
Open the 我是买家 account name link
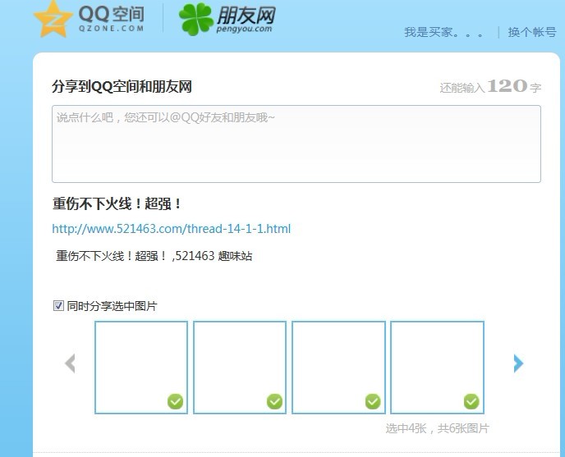pos(444,32)
